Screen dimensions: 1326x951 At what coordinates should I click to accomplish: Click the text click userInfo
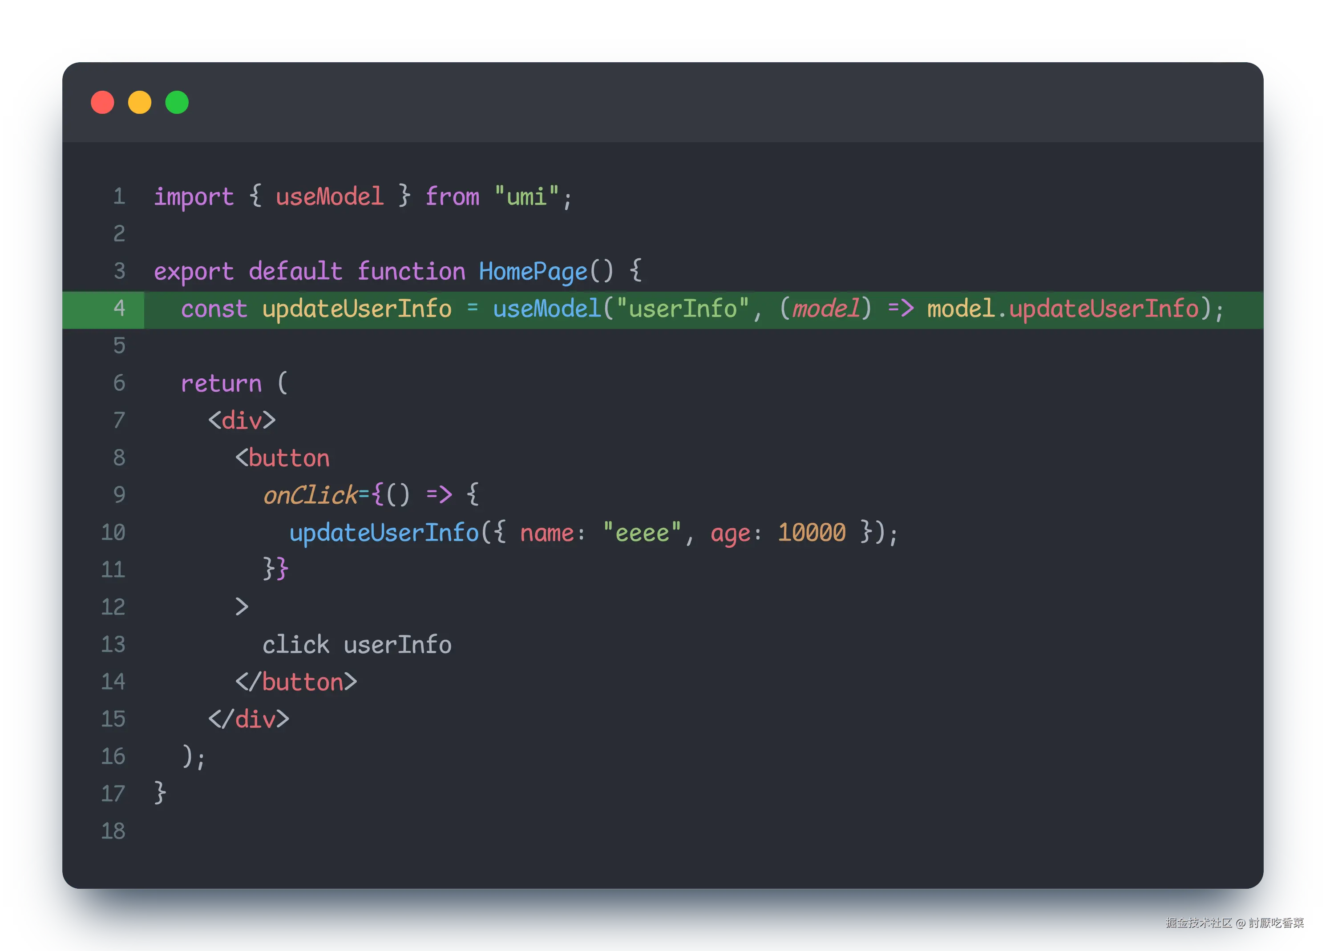[356, 645]
